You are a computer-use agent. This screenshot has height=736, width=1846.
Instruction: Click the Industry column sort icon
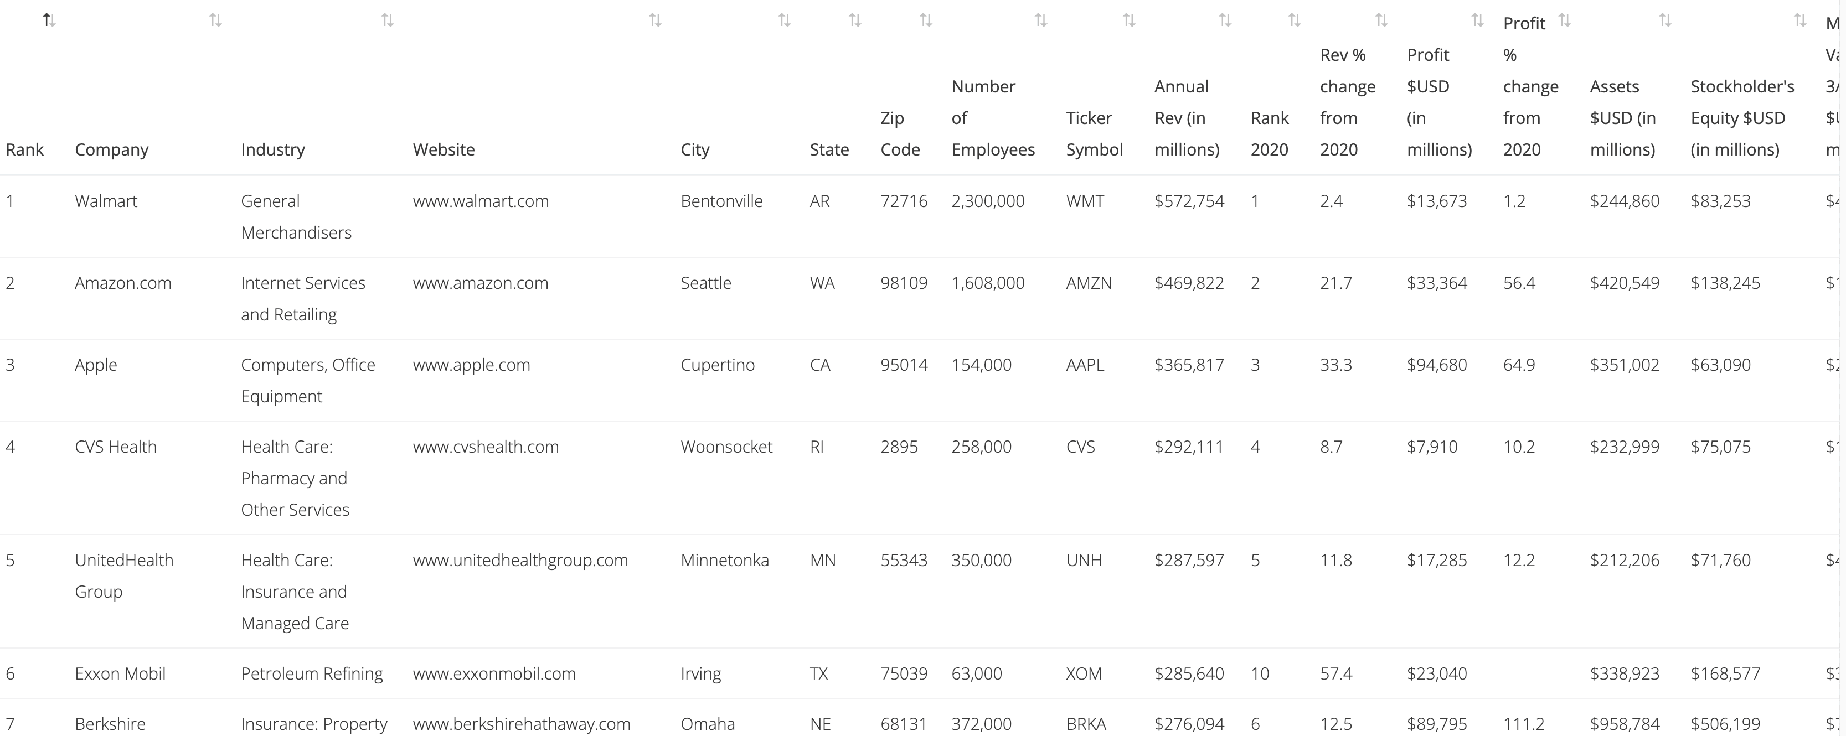(387, 20)
